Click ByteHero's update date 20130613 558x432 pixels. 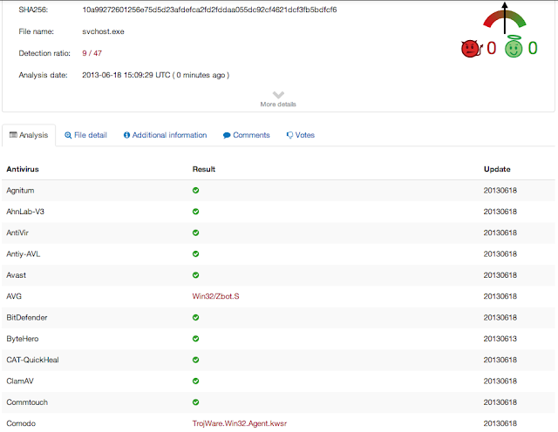(x=500, y=339)
